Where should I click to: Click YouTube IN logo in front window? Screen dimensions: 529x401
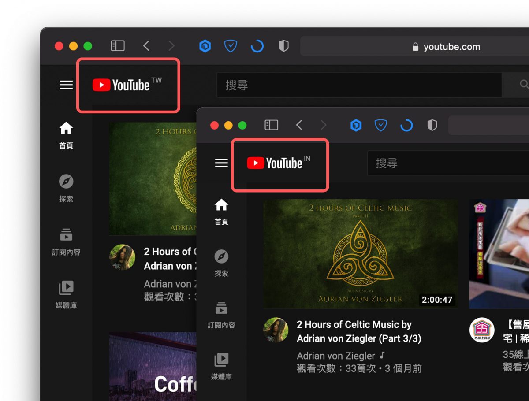[278, 163]
